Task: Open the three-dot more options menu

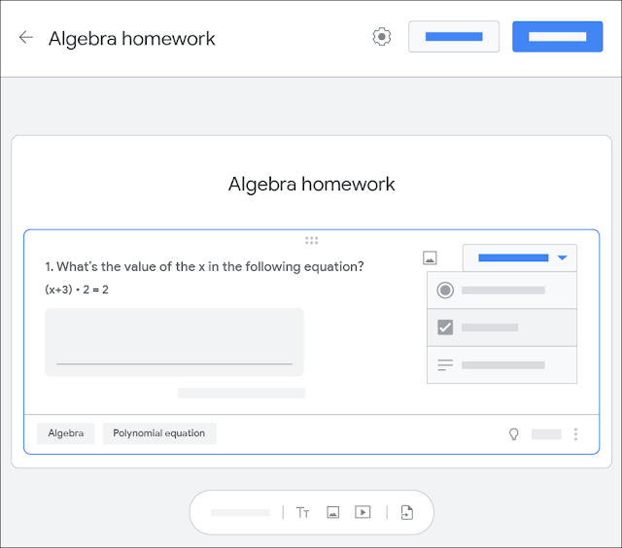Action: tap(575, 434)
